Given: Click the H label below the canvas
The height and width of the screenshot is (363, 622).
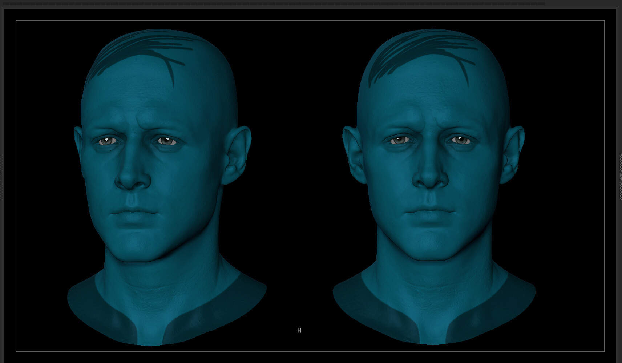Looking at the screenshot, I should 299,330.
